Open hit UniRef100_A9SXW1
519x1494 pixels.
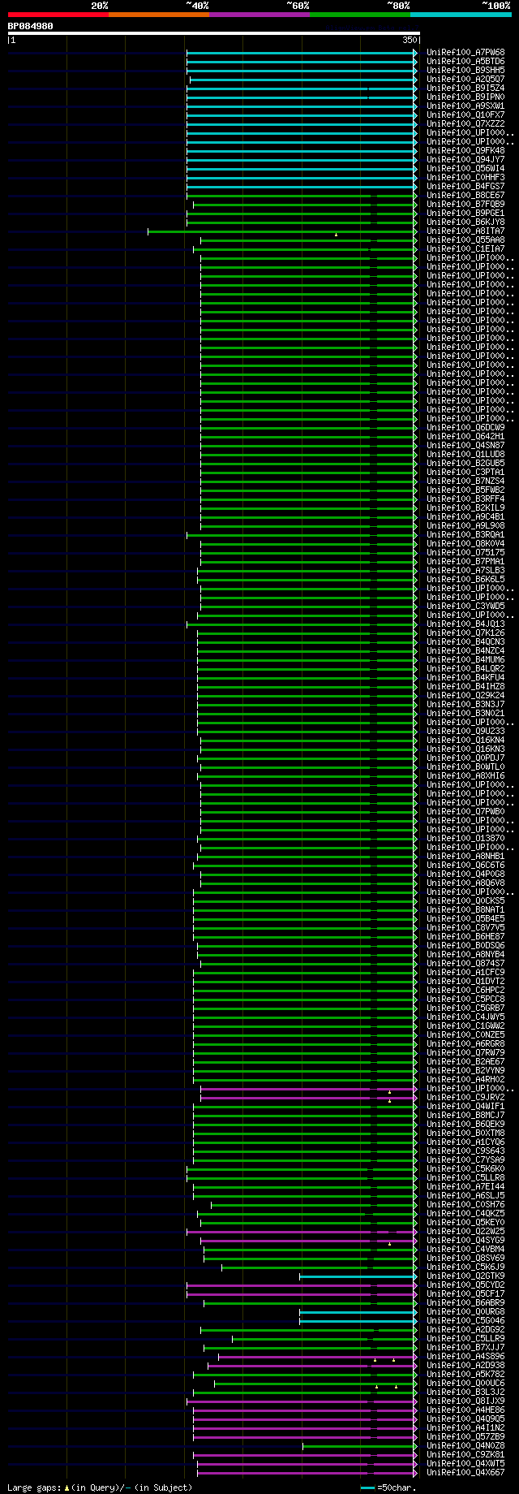tap(465, 106)
